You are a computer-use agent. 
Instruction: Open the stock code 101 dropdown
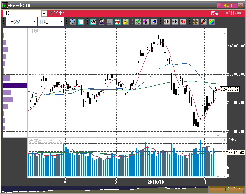coord(44,13)
